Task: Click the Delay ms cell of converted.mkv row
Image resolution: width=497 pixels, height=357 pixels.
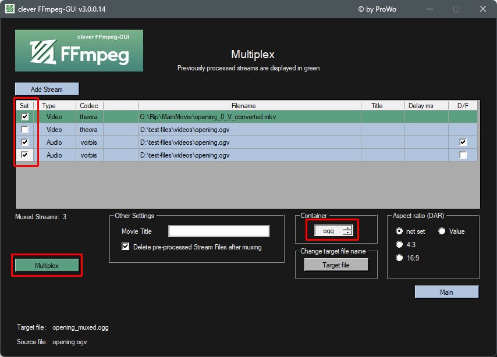Action: (427, 116)
